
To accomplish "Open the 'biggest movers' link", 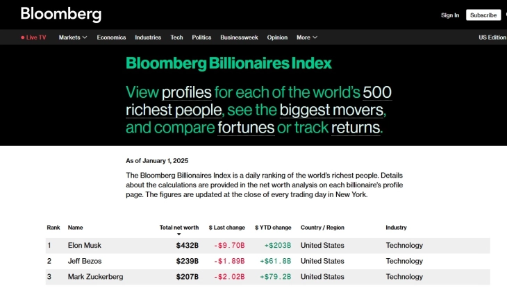I will click(x=331, y=110).
